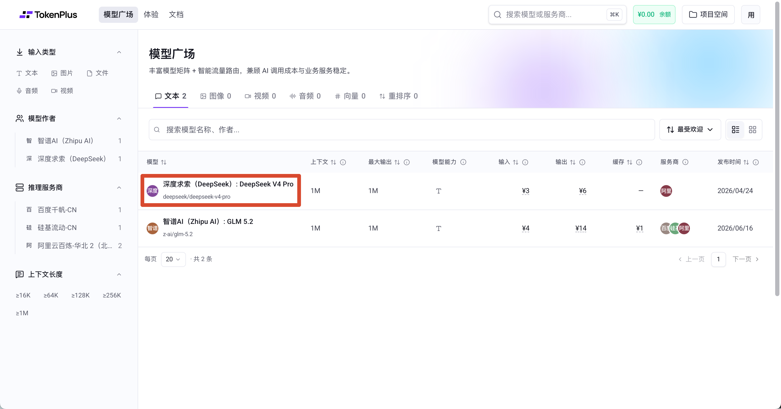Screen dimensions: 781x409
Task: Show info icon for 模型能力 column
Action: pyautogui.click(x=463, y=162)
